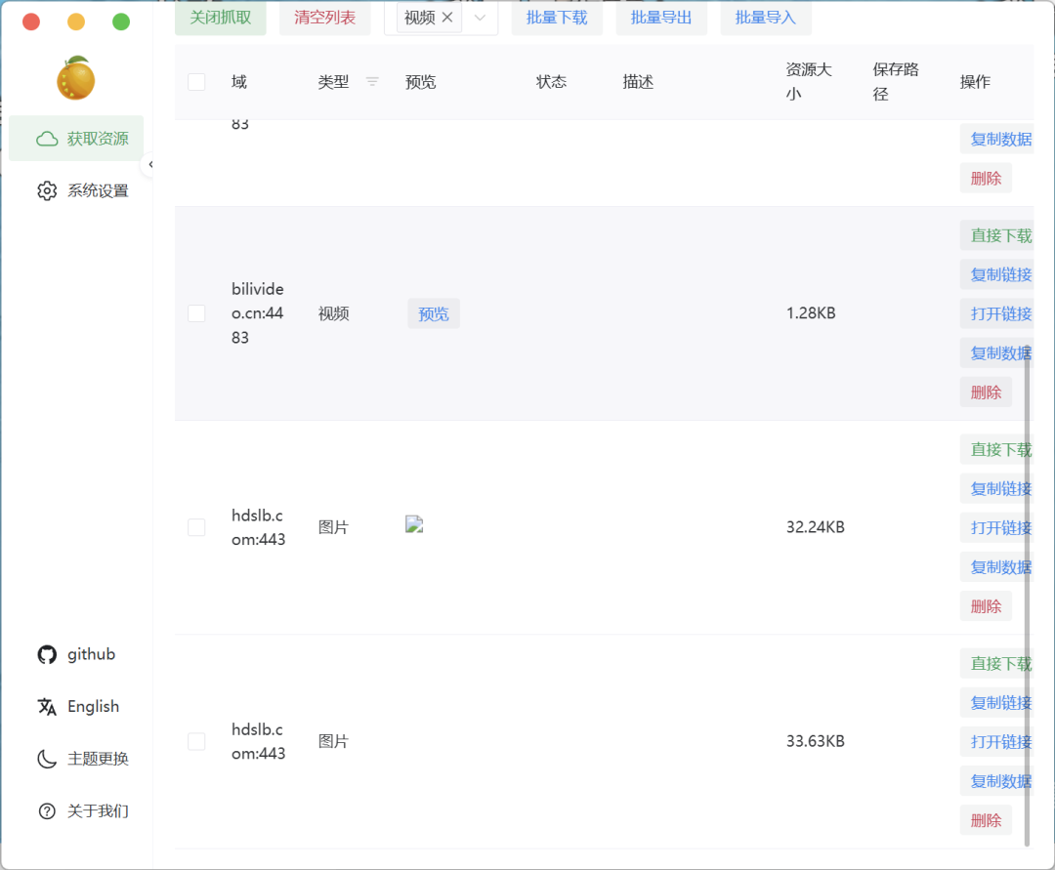Remove the 视频 tag with its X

(447, 18)
